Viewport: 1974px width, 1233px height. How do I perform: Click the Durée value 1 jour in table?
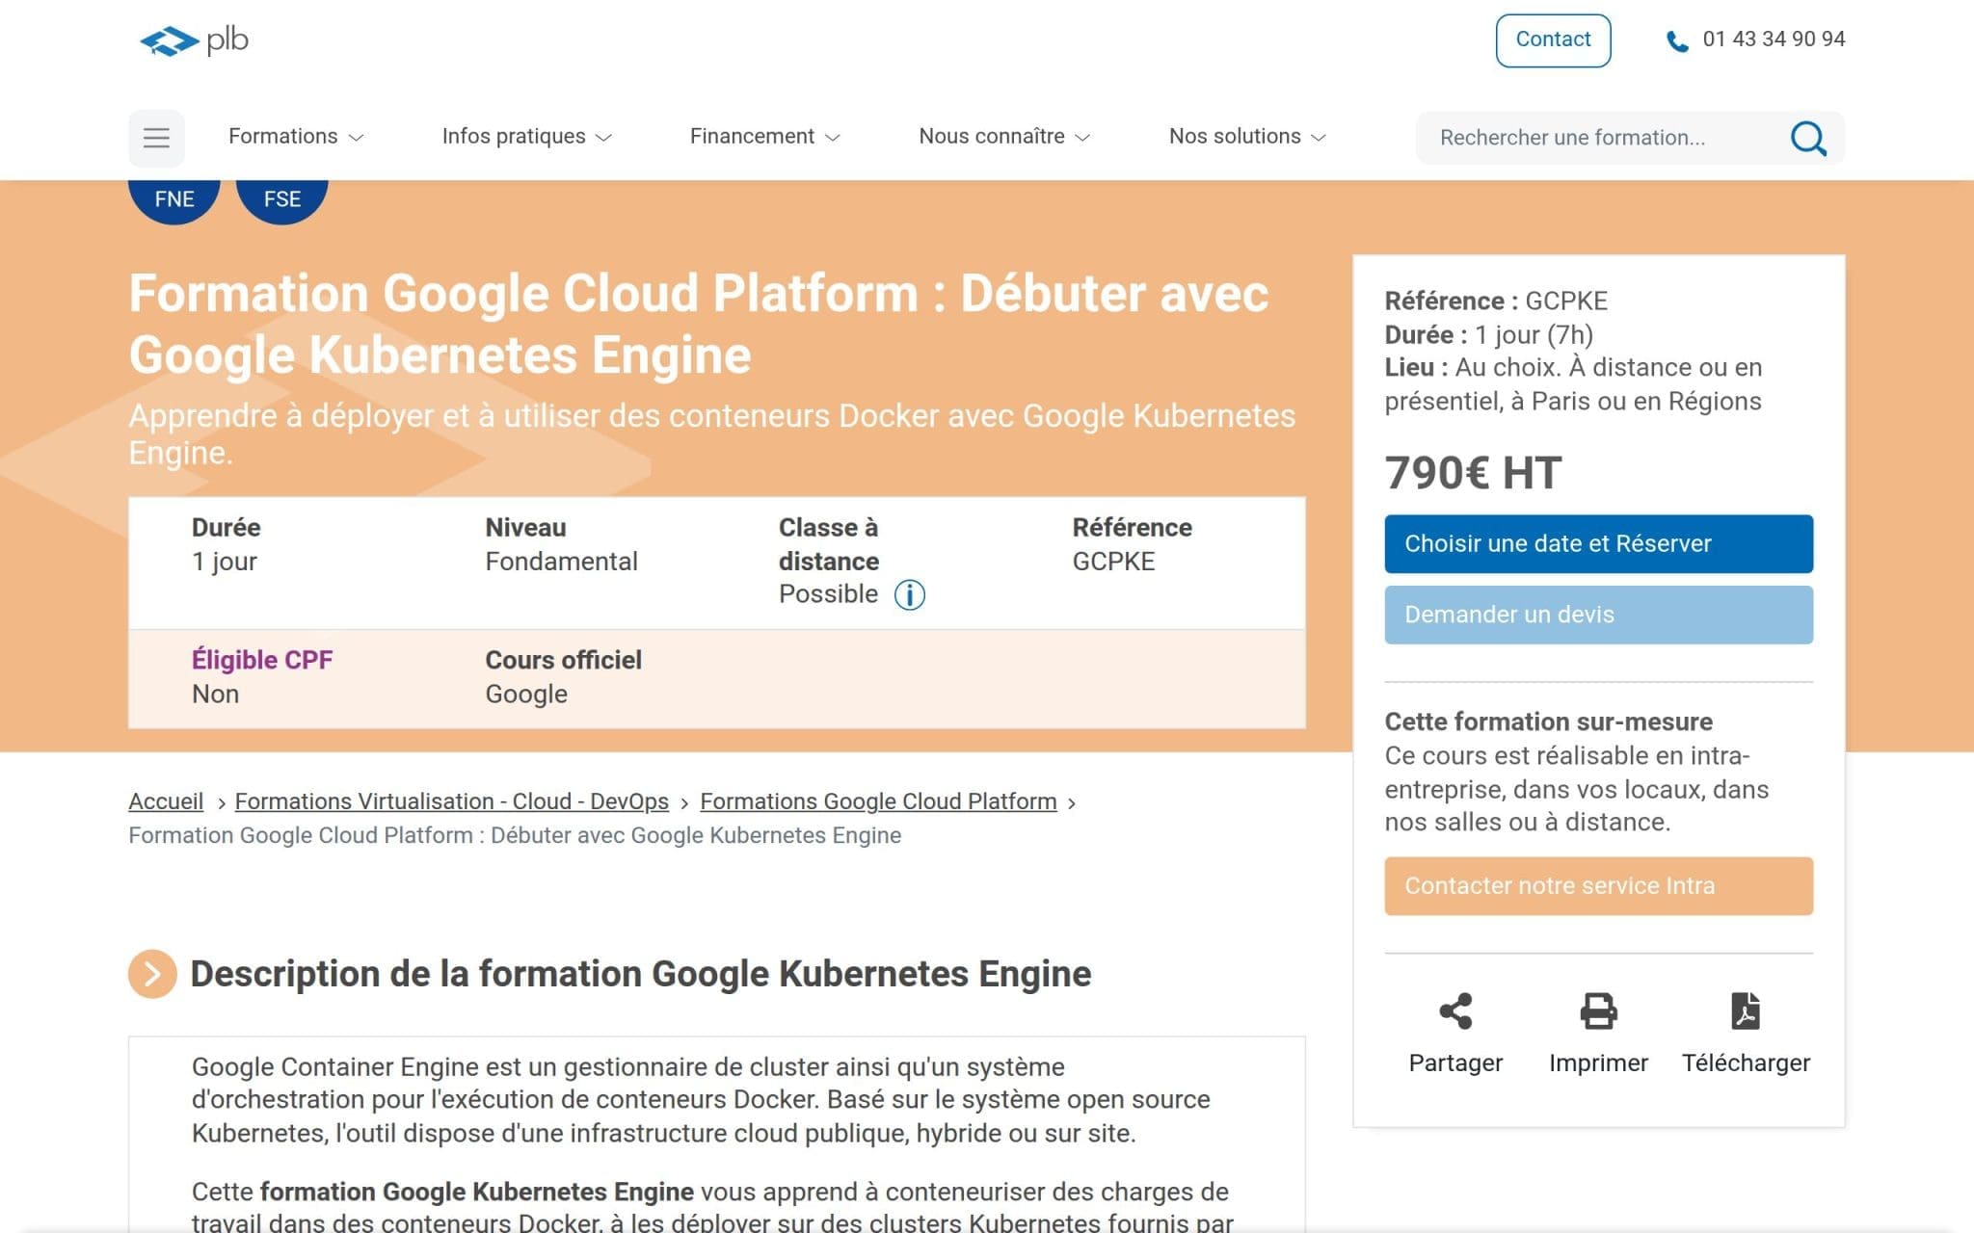[x=225, y=562]
